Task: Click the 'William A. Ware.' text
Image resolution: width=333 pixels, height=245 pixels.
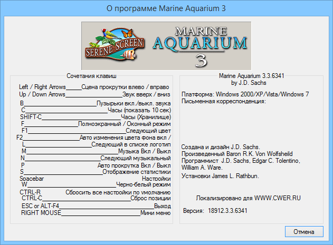Action: click(x=202, y=168)
